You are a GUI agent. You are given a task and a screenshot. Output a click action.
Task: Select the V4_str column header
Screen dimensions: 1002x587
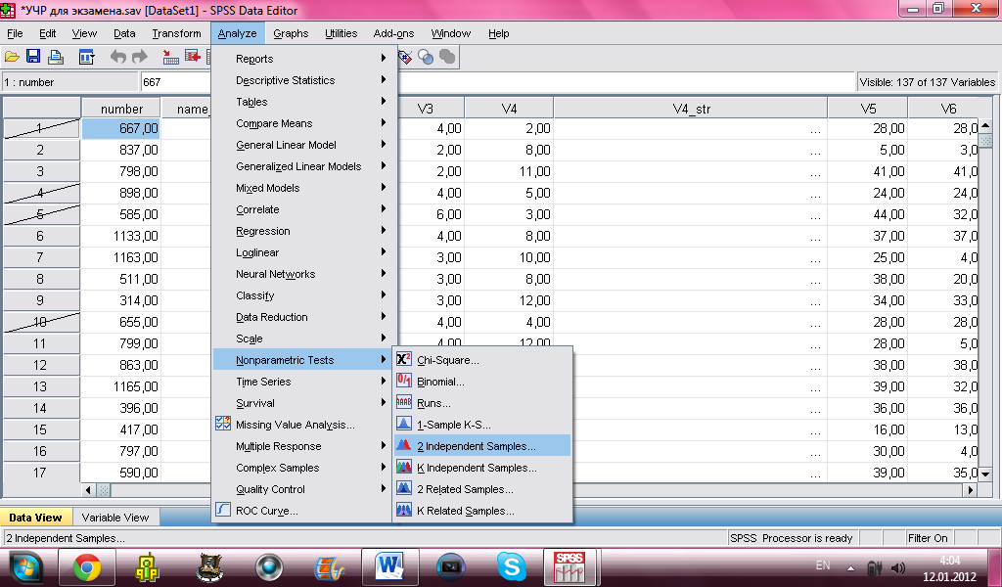coord(691,109)
